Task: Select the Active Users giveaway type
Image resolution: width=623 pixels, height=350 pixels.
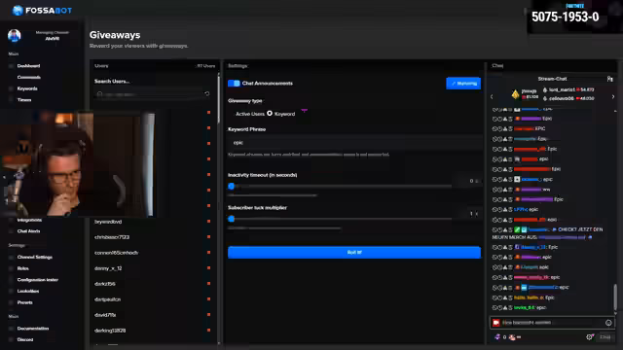Action: (250, 114)
